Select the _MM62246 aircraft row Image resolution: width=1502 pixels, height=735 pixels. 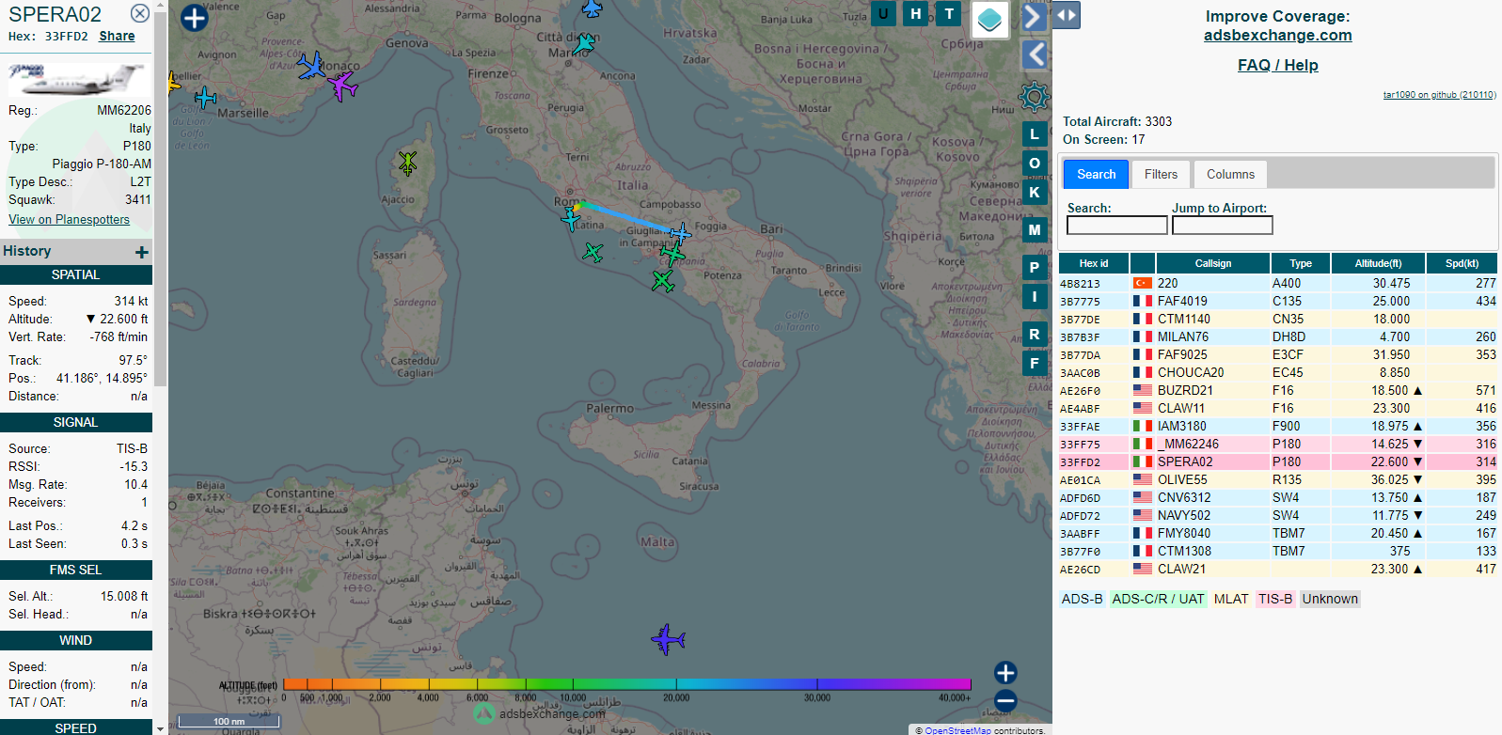(x=1278, y=445)
